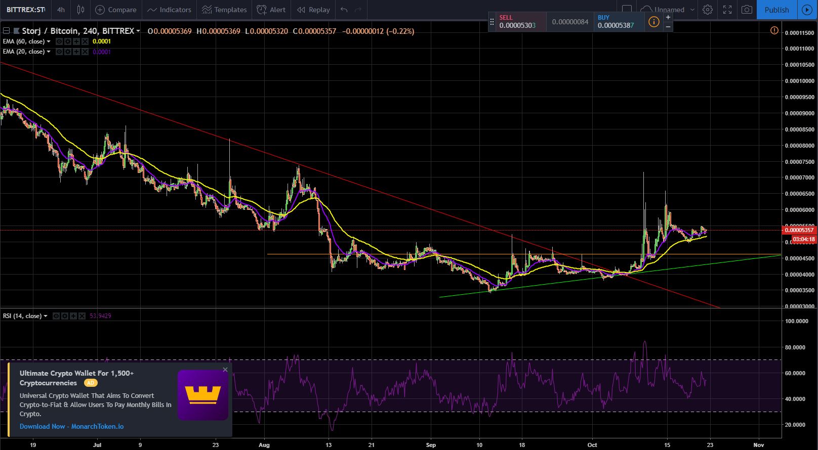The width and height of the screenshot is (818, 450).
Task: Click the Storj / Bitcoin, 240, BITTREX title
Action: tap(77, 31)
